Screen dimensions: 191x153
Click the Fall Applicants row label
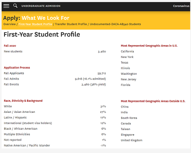(x=14, y=73)
